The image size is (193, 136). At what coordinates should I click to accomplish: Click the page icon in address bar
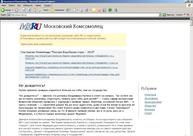pos(9,15)
